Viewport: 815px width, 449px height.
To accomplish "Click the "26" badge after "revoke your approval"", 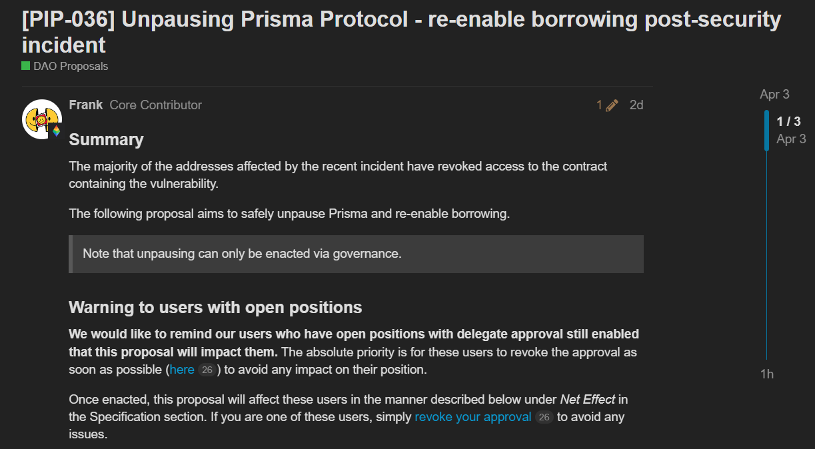I will [543, 416].
